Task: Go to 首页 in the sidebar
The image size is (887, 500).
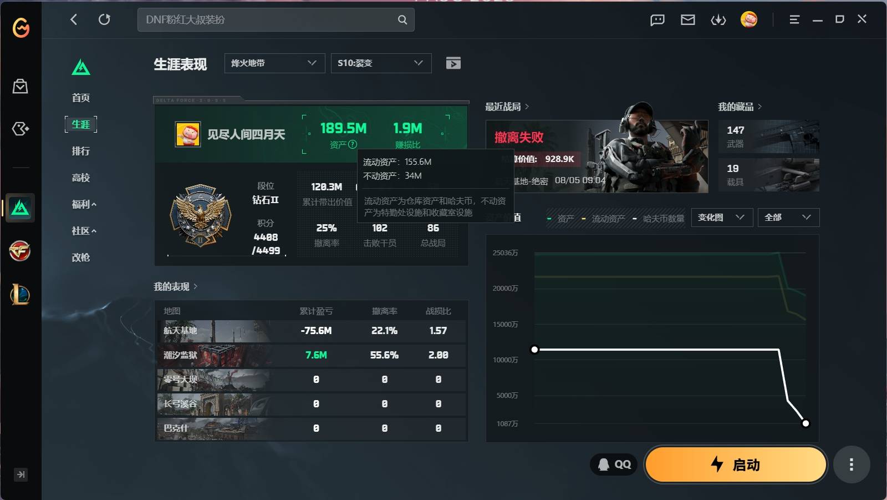Action: pyautogui.click(x=81, y=98)
